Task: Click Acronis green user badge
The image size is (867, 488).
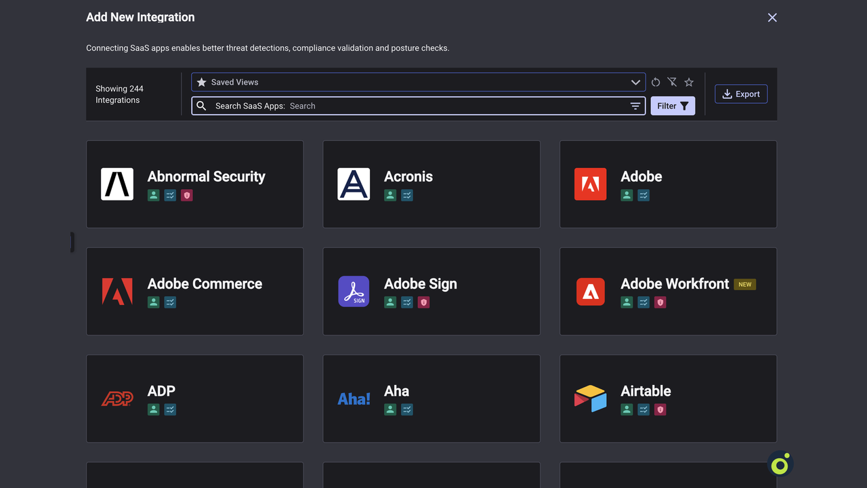Action: click(390, 195)
